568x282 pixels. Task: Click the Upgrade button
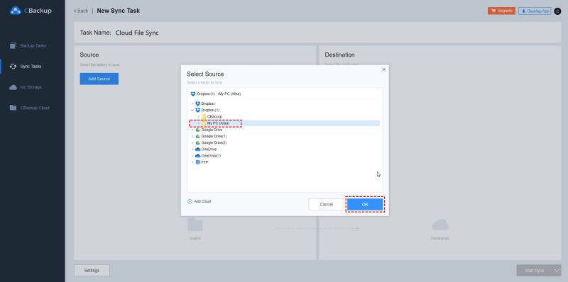(501, 11)
